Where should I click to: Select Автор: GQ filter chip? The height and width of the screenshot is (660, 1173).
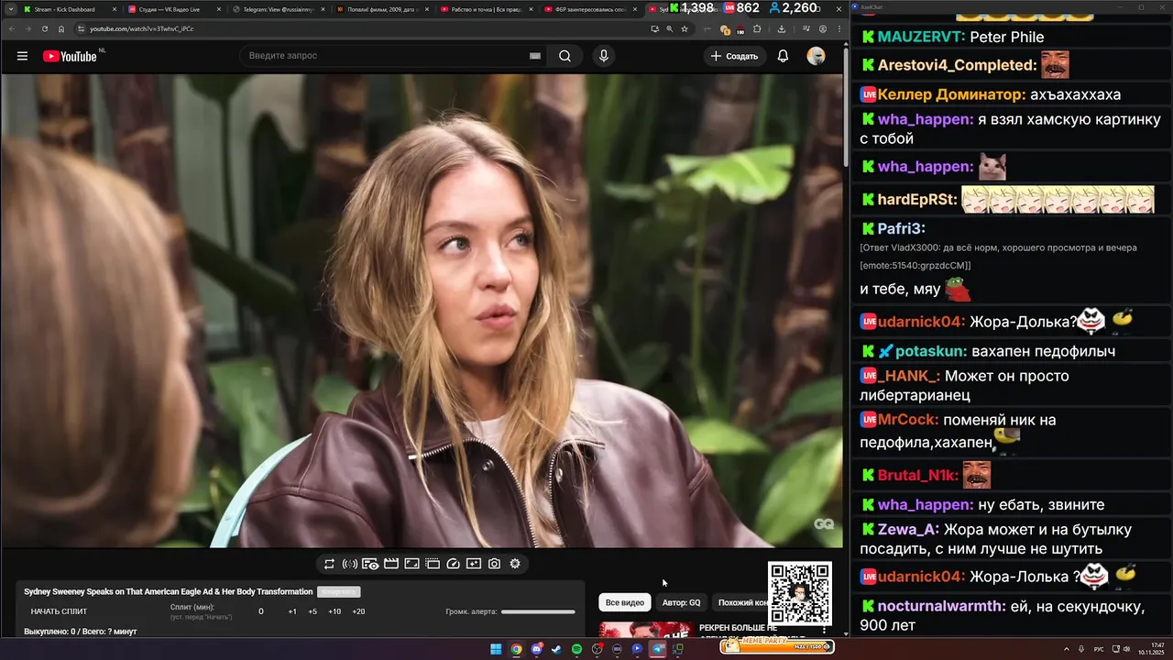pos(681,602)
